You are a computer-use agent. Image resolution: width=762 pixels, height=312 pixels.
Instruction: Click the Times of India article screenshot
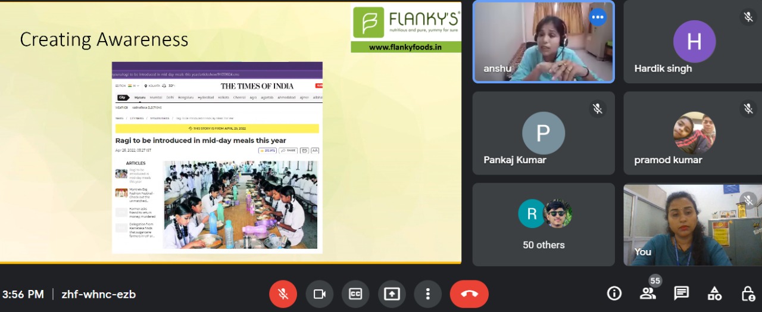coord(217,158)
